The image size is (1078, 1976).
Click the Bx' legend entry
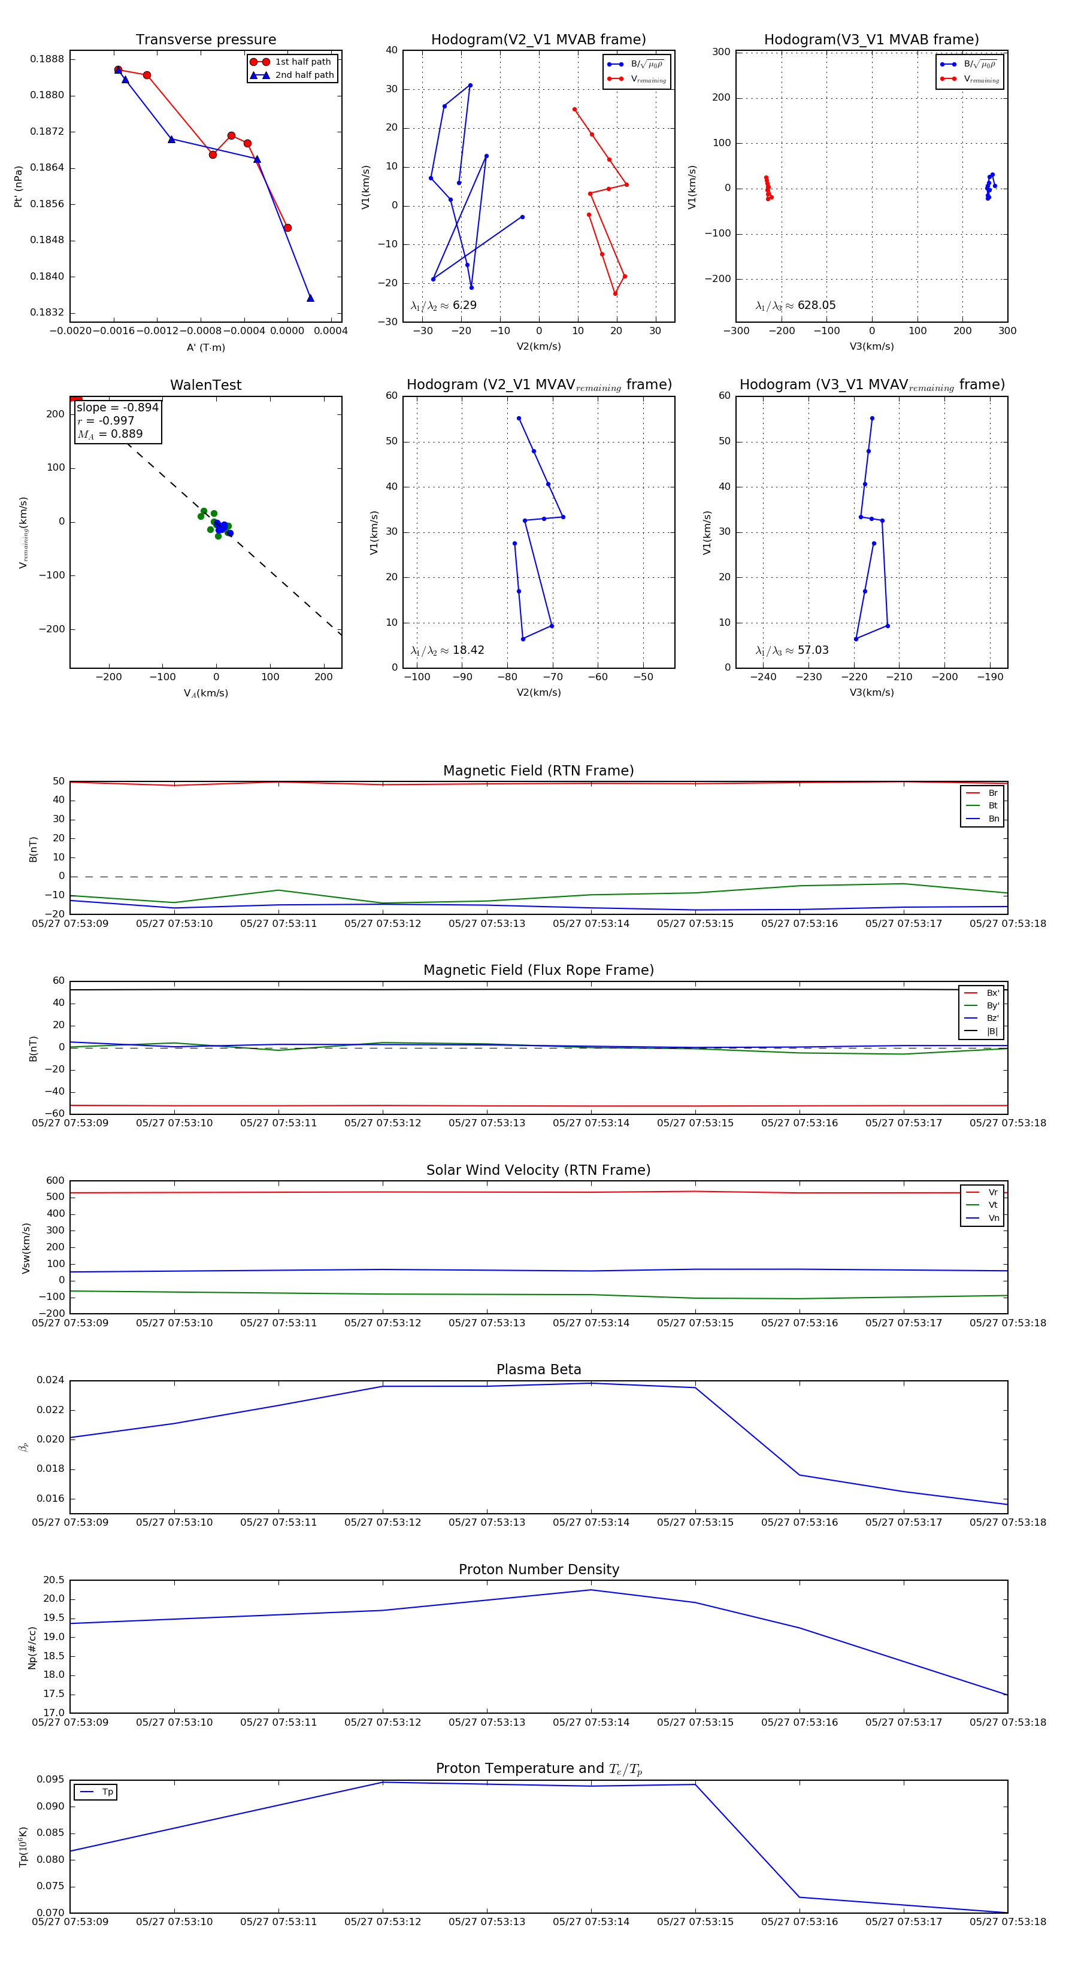[x=982, y=993]
